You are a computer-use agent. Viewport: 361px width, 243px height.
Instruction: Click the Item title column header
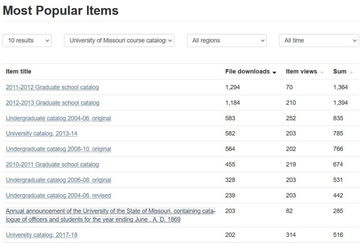coord(18,71)
